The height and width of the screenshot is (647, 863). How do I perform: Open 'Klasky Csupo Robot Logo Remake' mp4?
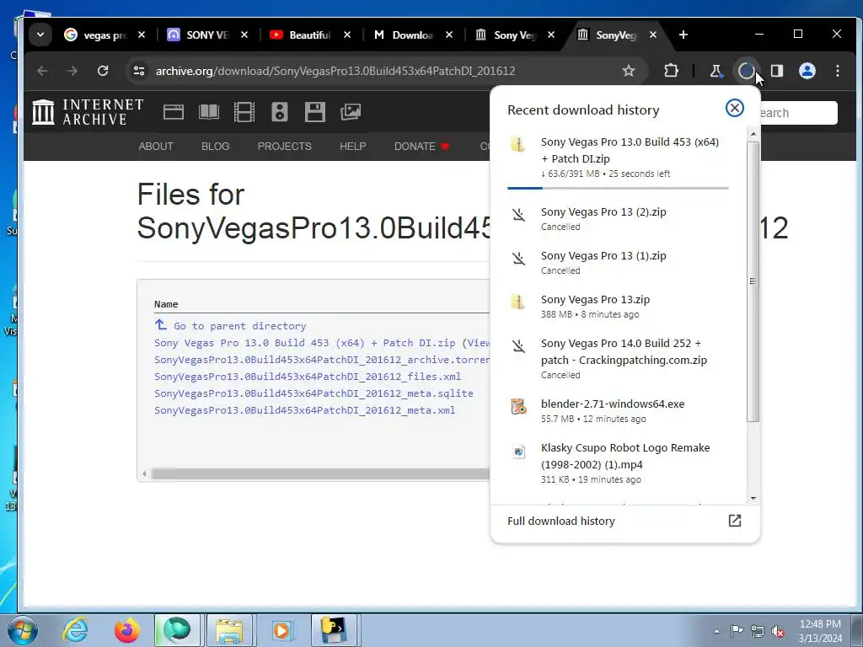[x=618, y=463]
